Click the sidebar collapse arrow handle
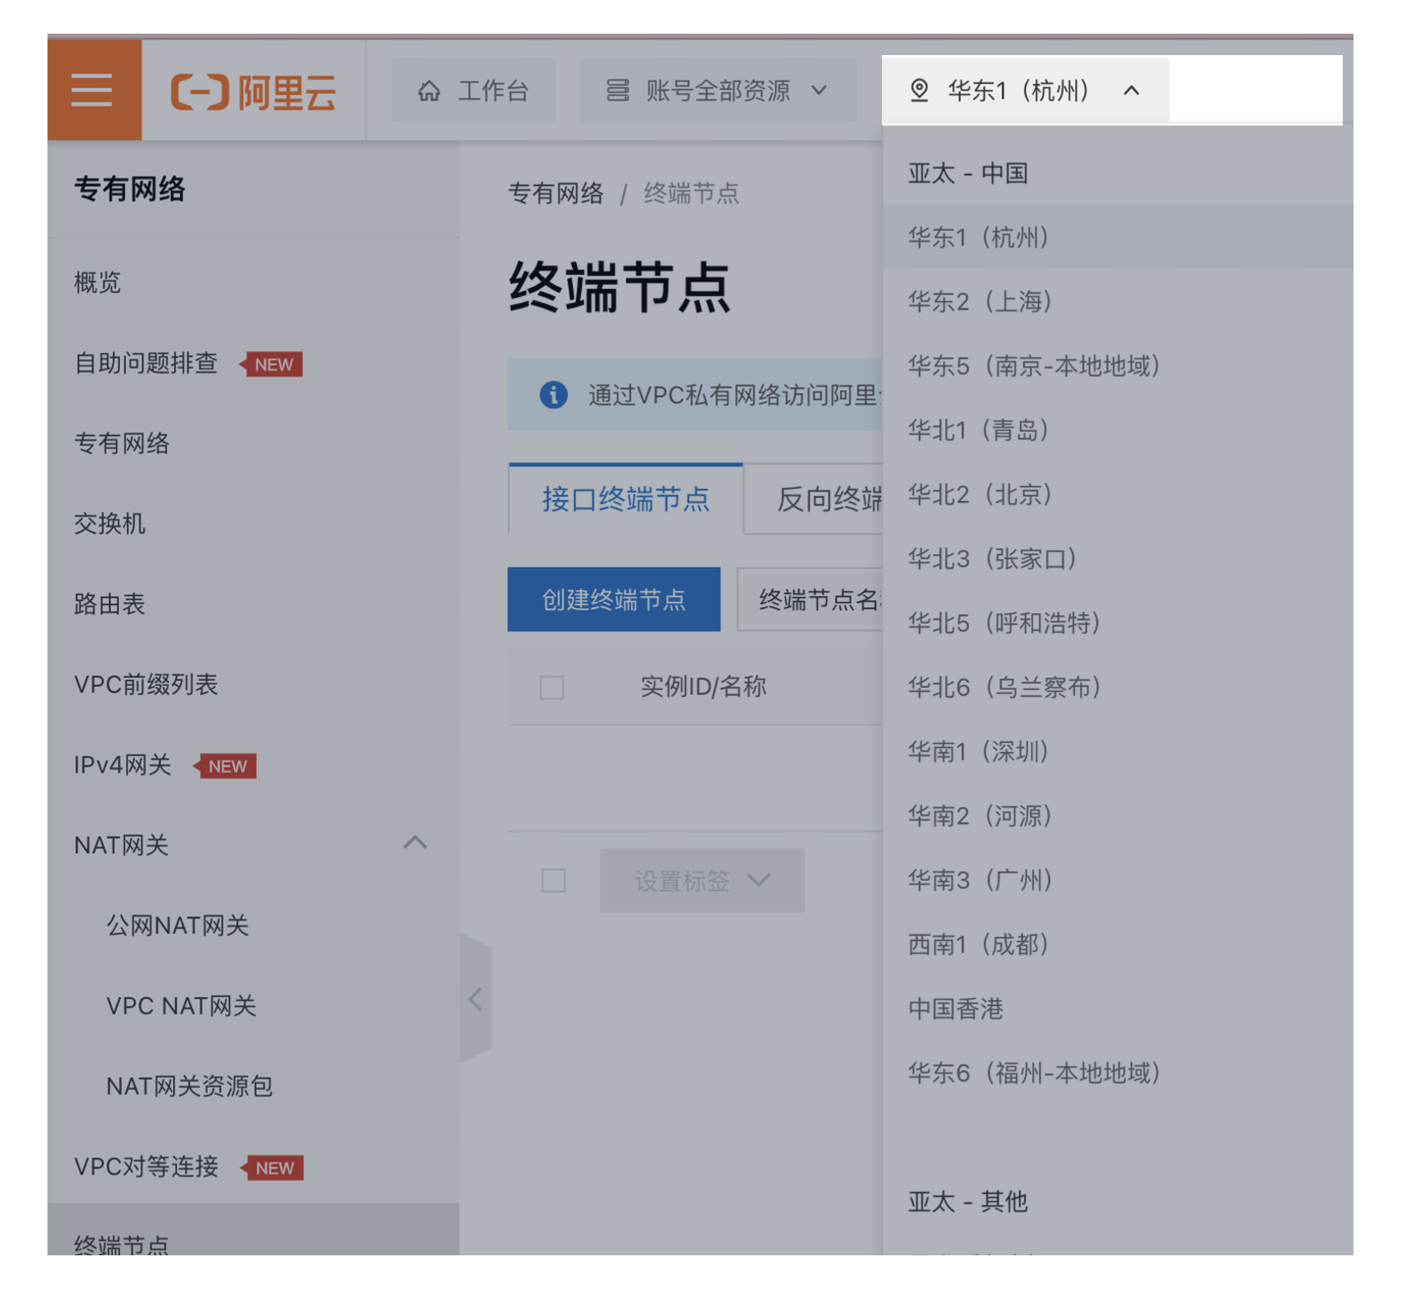 click(475, 999)
